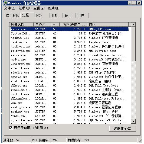Screen dimensions: 144x144
Task: Click the 1,792 K memory value
Action: point(80,29)
